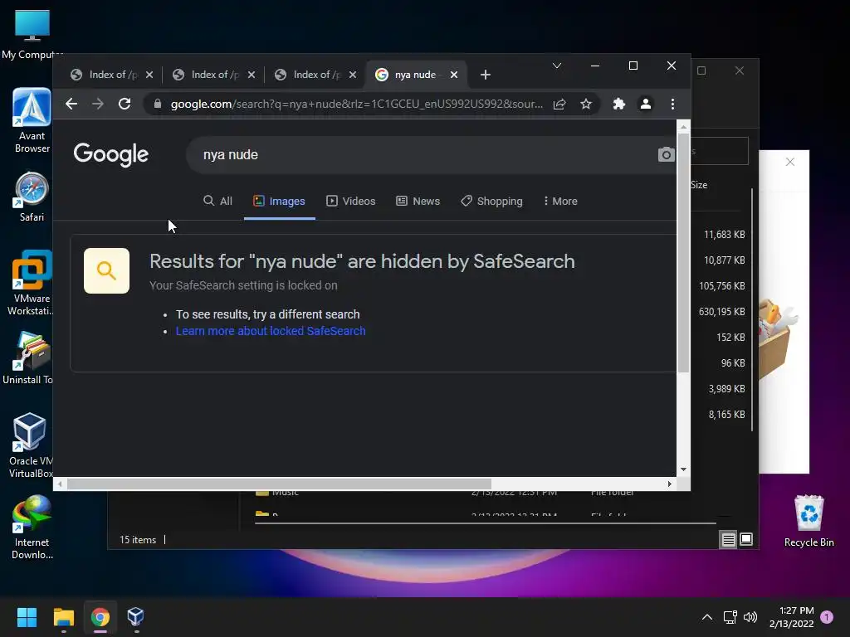Image resolution: width=850 pixels, height=637 pixels.
Task: Click the horizontal scrollbar right arrow in Chrome
Action: pos(670,484)
